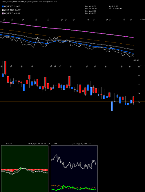
Task: Click the 54 price axis label
Action: click(139, 93)
